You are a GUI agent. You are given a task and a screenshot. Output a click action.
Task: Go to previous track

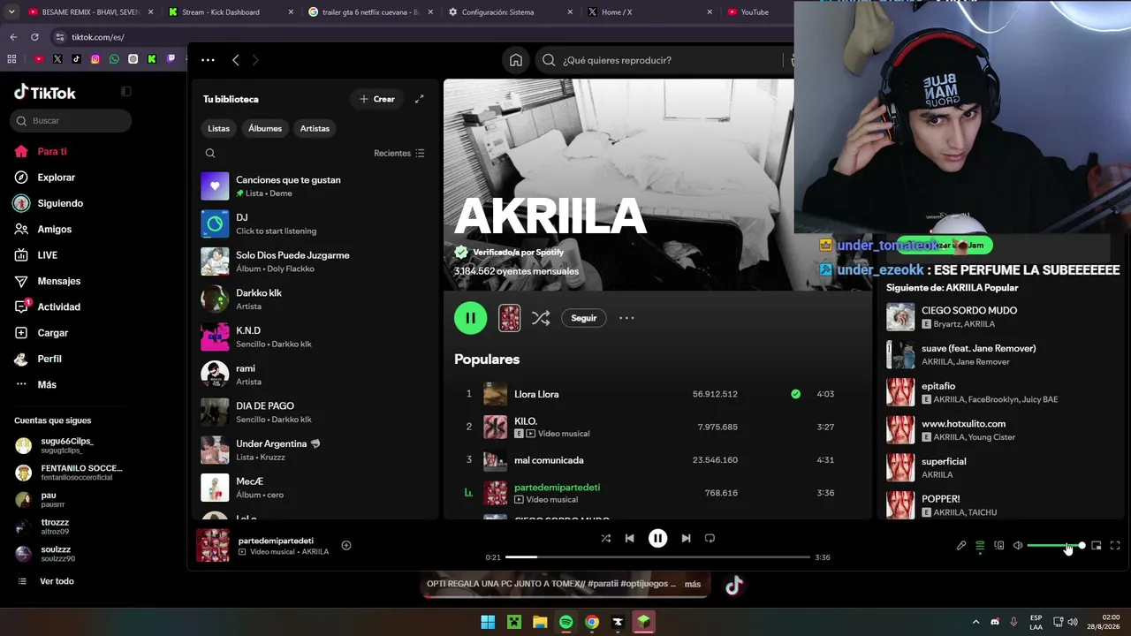629,538
